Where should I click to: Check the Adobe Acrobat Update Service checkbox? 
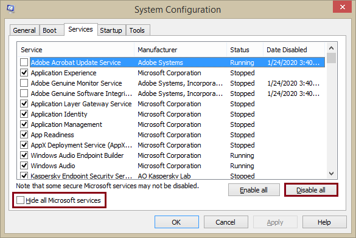tap(24, 63)
